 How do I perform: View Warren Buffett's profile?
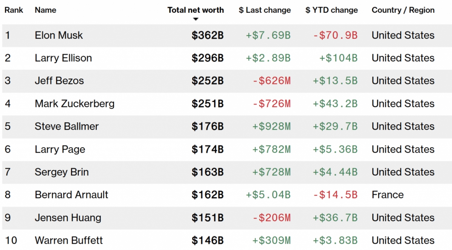(69, 241)
